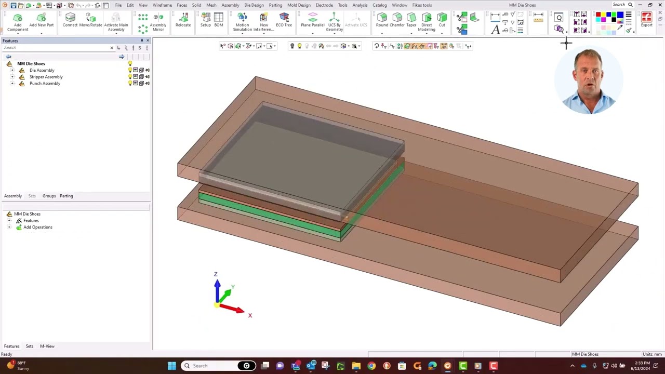Screen dimensions: 665x374
Task: Clear the Features search box
Action: click(x=112, y=48)
